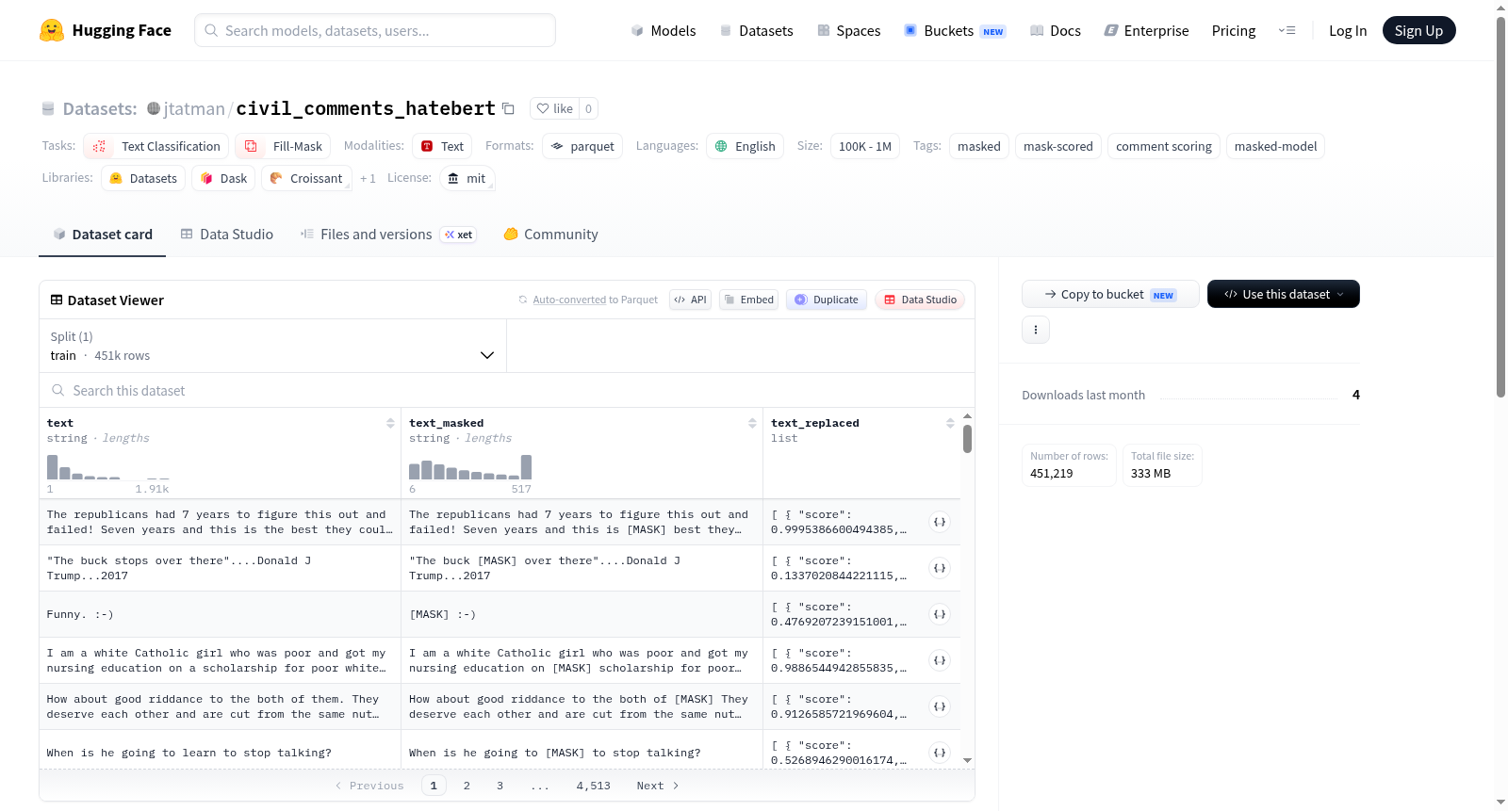Go to page 3 of results

(500, 786)
